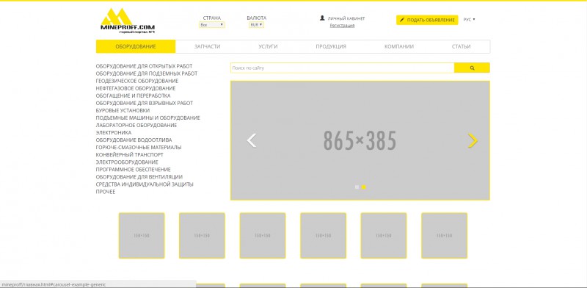
Task: Open Средства индивидуальной защиты category
Action: [x=145, y=184]
